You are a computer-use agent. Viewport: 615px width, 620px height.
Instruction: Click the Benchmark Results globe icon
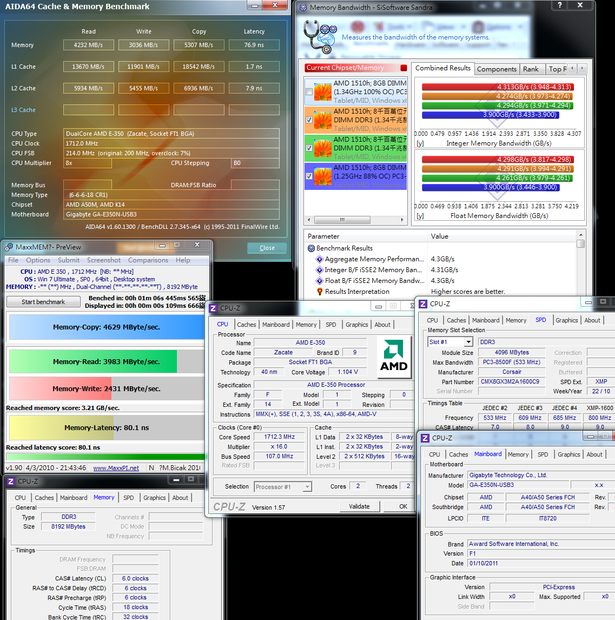311,248
